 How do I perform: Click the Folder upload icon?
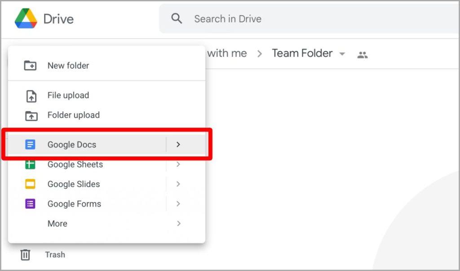point(31,116)
